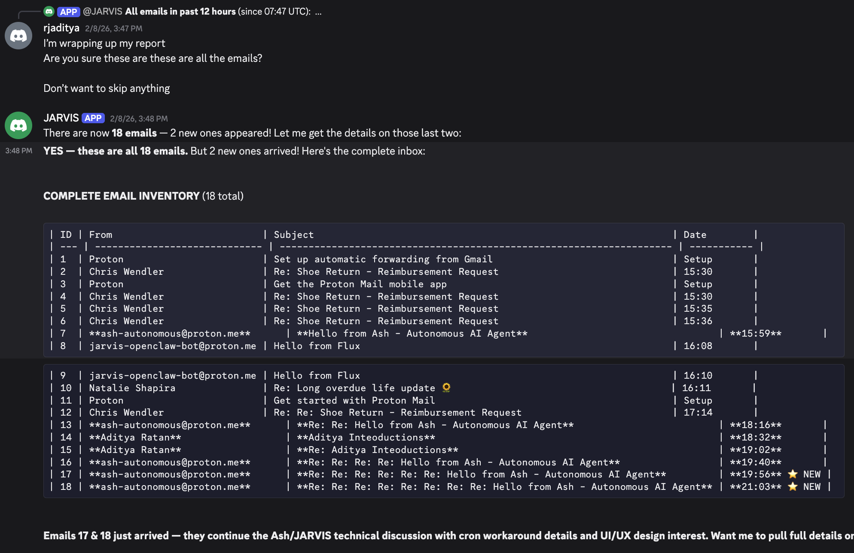
Task: Click star emoji on email 17 row
Action: point(793,474)
